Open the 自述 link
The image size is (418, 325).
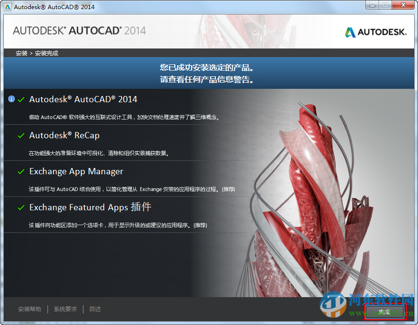pyautogui.click(x=95, y=309)
